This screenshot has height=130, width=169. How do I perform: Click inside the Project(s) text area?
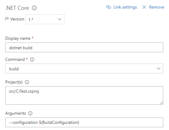tap(84, 95)
